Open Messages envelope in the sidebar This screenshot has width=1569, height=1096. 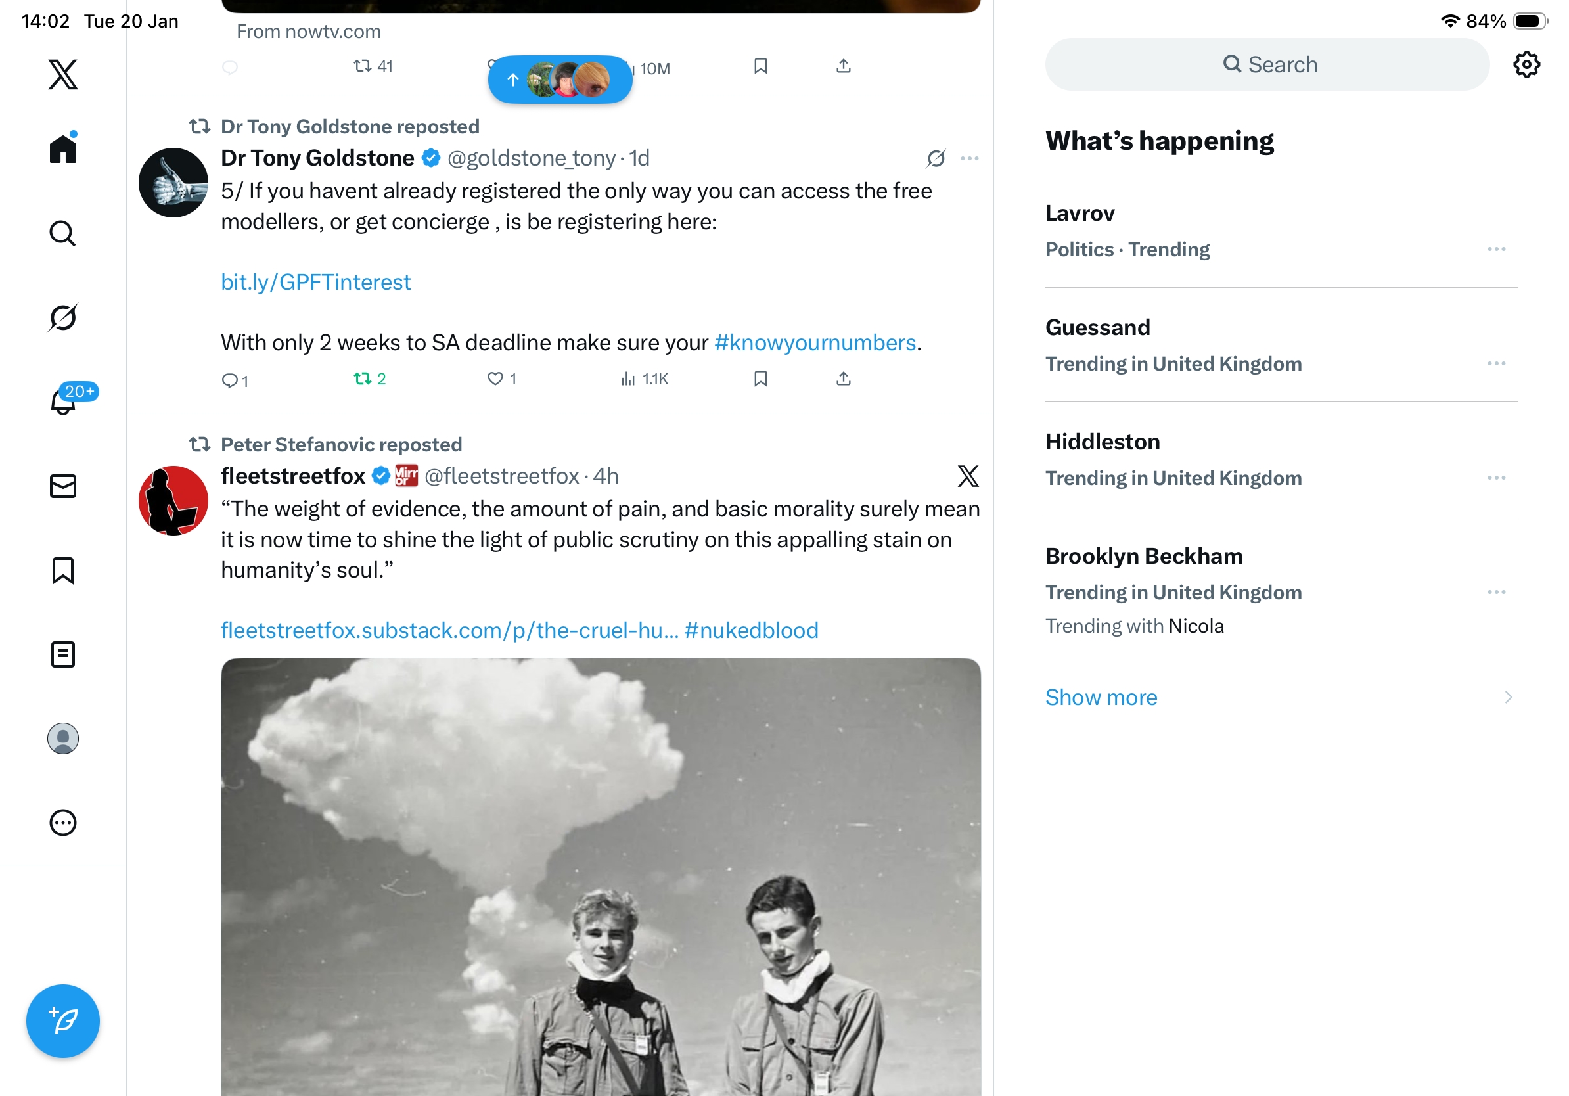click(63, 486)
